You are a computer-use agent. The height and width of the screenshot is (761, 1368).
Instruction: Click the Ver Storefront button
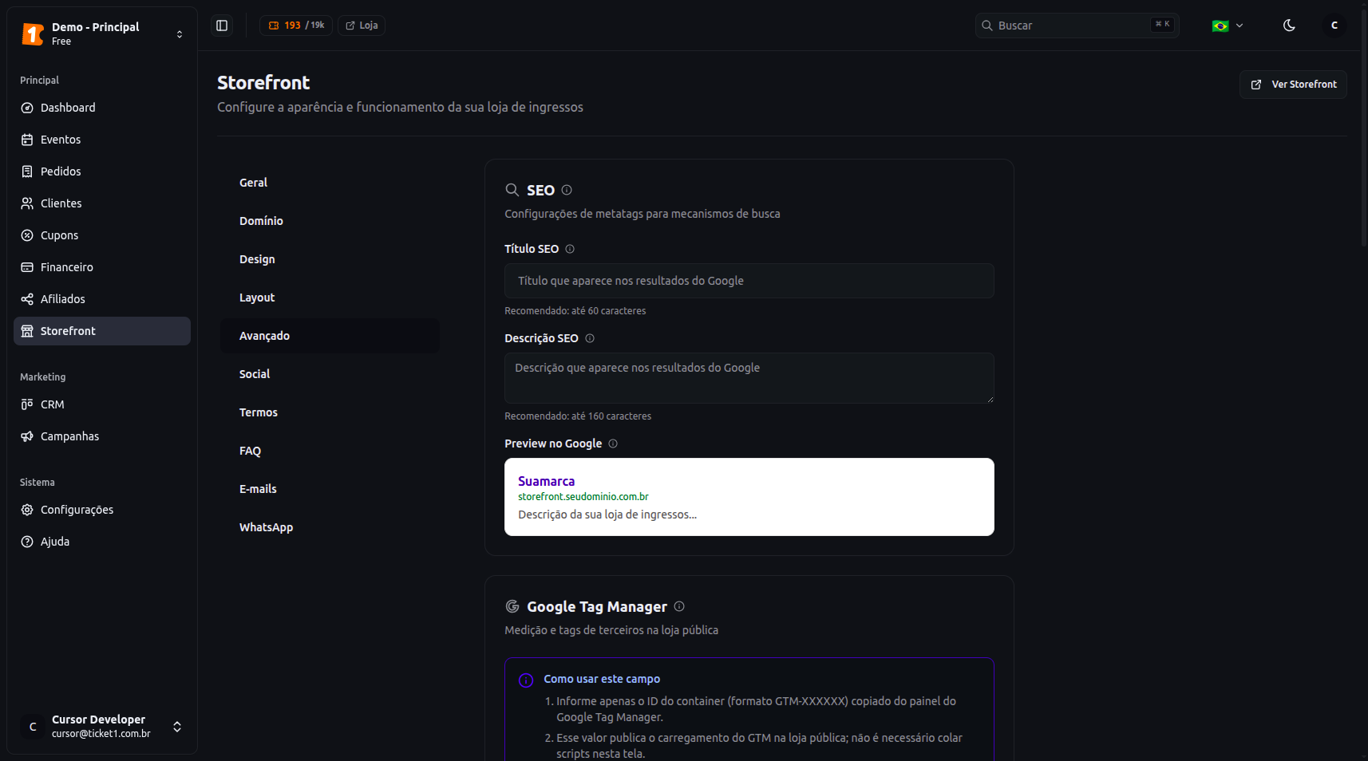(x=1293, y=85)
